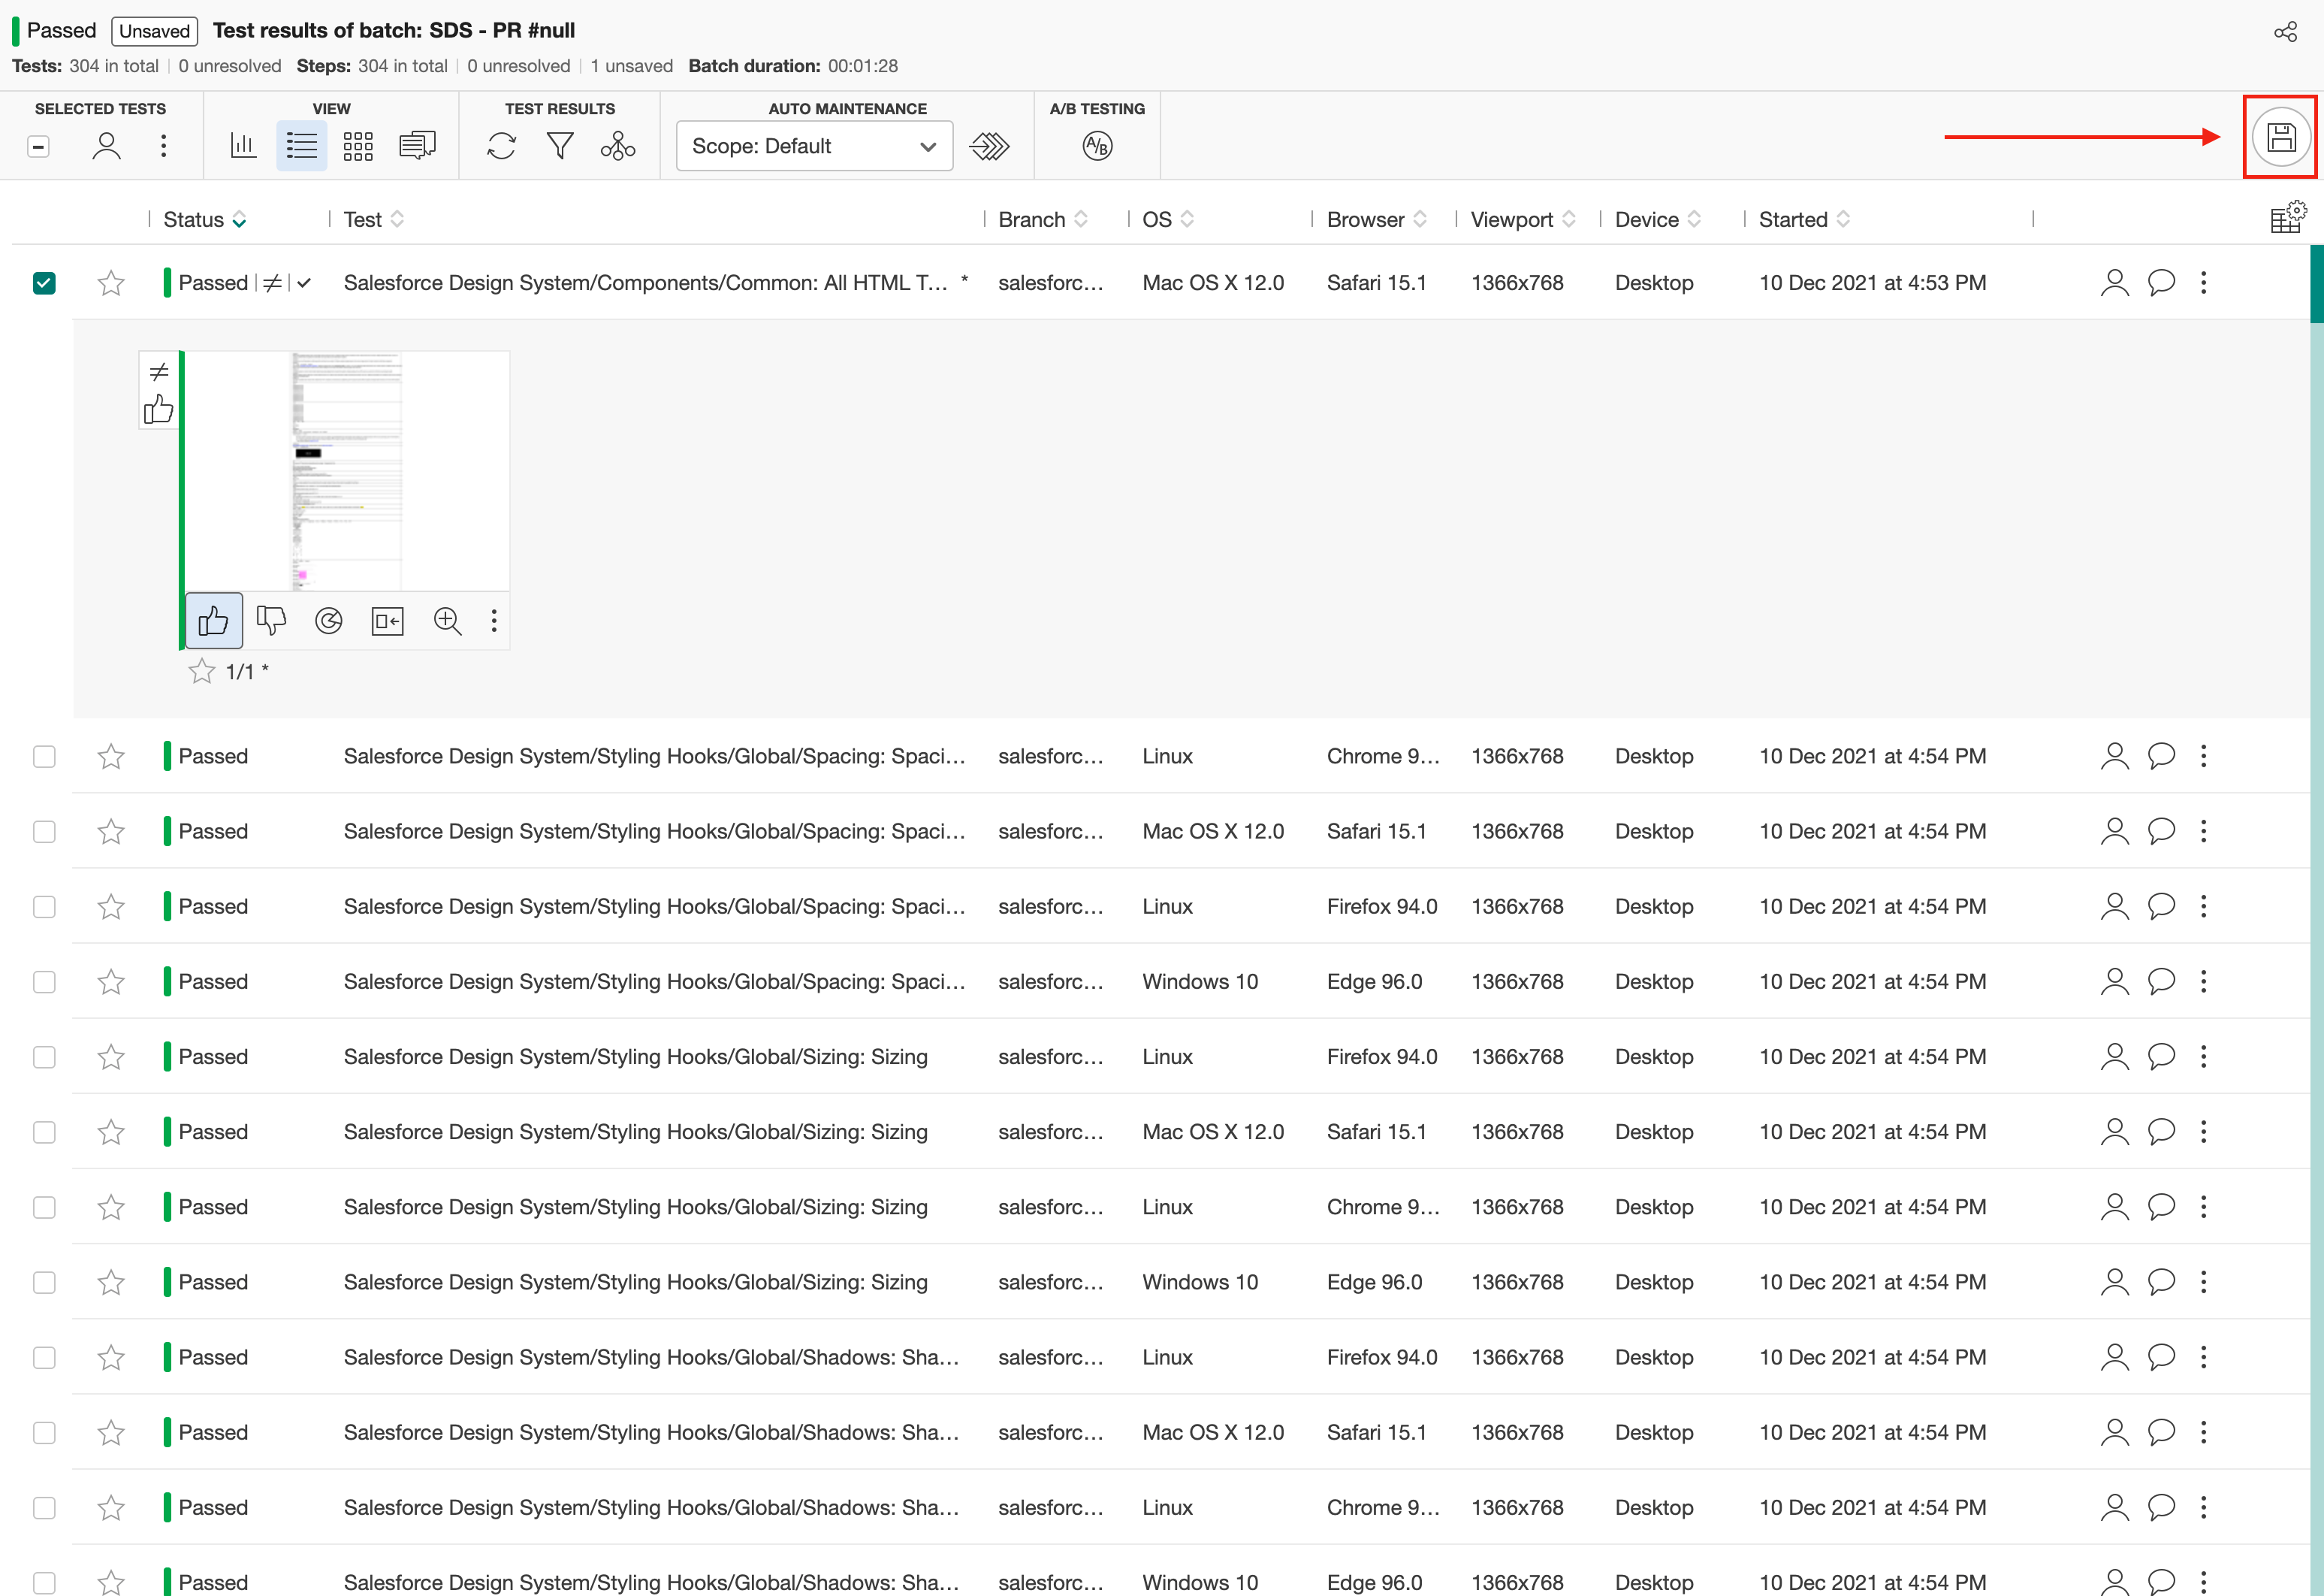The width and height of the screenshot is (2324, 1596).
Task: Open the batch summary bar chart view
Action: (243, 145)
